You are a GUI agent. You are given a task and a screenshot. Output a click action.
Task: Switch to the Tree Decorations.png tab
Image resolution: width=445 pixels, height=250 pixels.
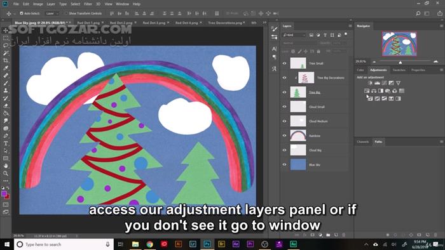pyautogui.click(x=225, y=23)
